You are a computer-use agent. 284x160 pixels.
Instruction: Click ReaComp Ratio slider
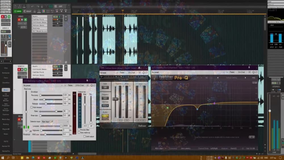click(51, 111)
